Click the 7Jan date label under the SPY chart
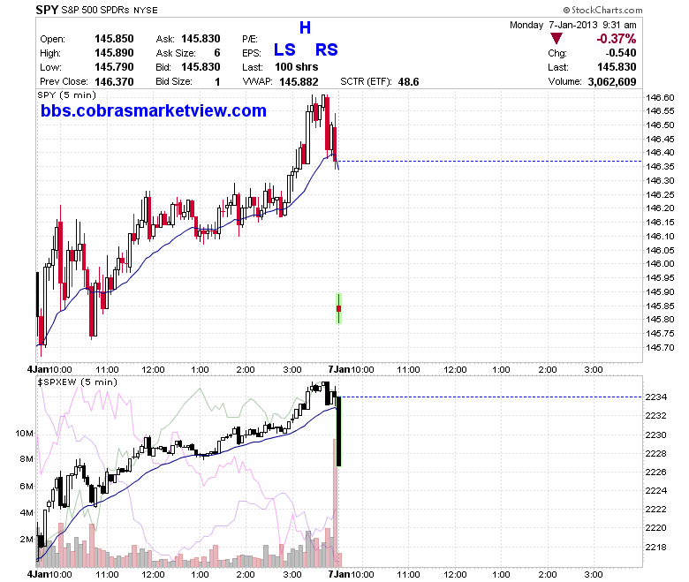This screenshot has height=582, width=689. tap(339, 369)
